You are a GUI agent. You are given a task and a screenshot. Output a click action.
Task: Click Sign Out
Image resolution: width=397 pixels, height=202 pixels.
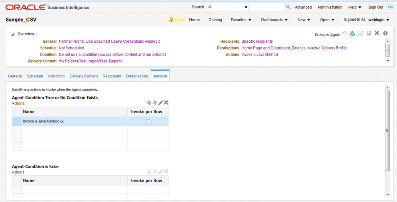point(376,7)
